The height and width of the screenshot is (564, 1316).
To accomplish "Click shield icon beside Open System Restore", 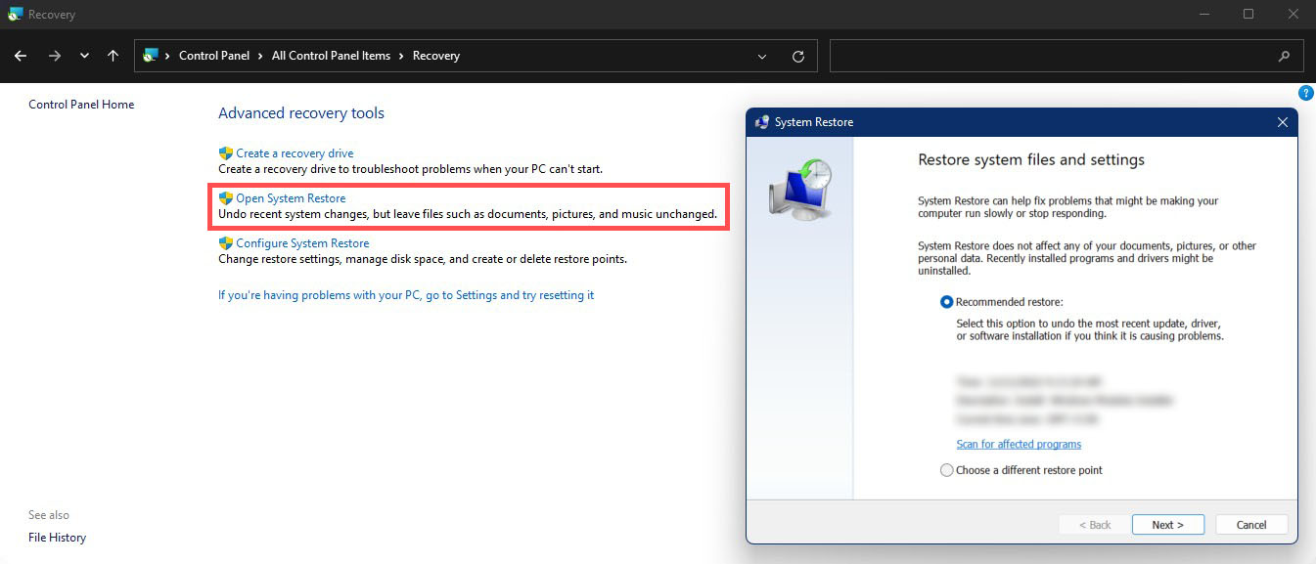I will [x=226, y=198].
